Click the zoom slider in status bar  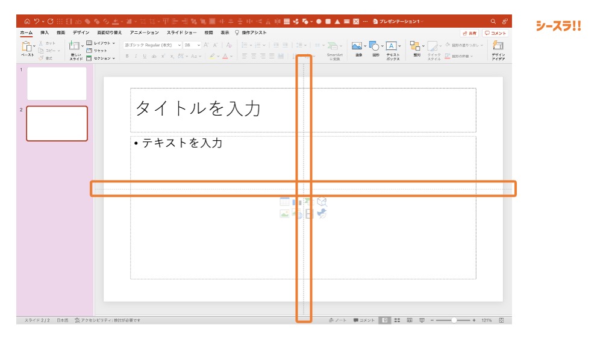(x=454, y=320)
